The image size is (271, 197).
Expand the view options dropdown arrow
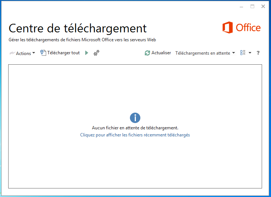pyautogui.click(x=250, y=53)
